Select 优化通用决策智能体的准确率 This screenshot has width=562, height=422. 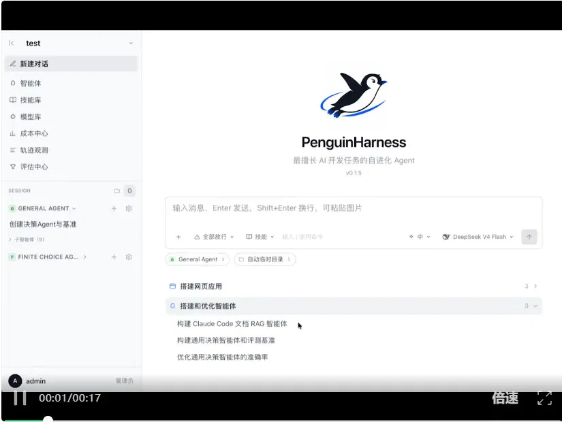tap(222, 357)
